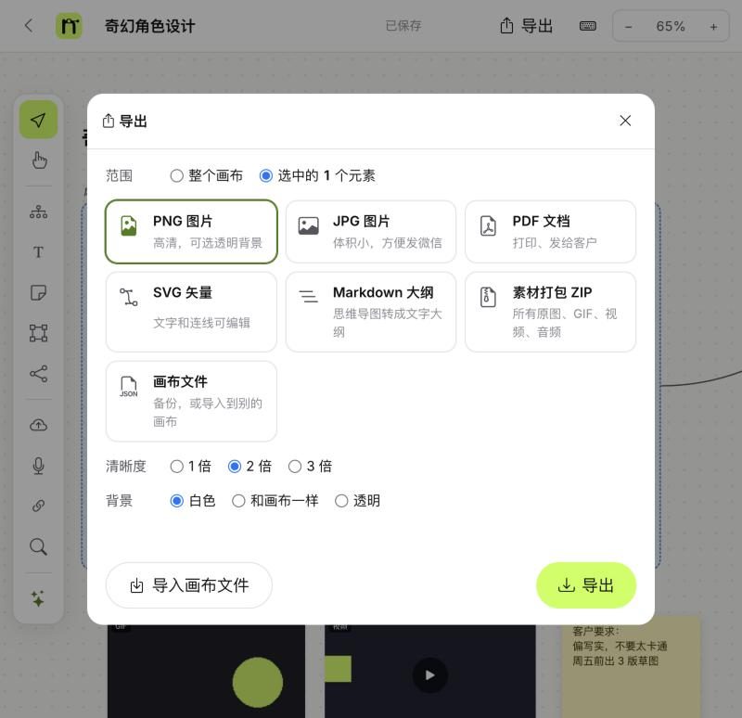Click the 65% zoom level

(671, 27)
